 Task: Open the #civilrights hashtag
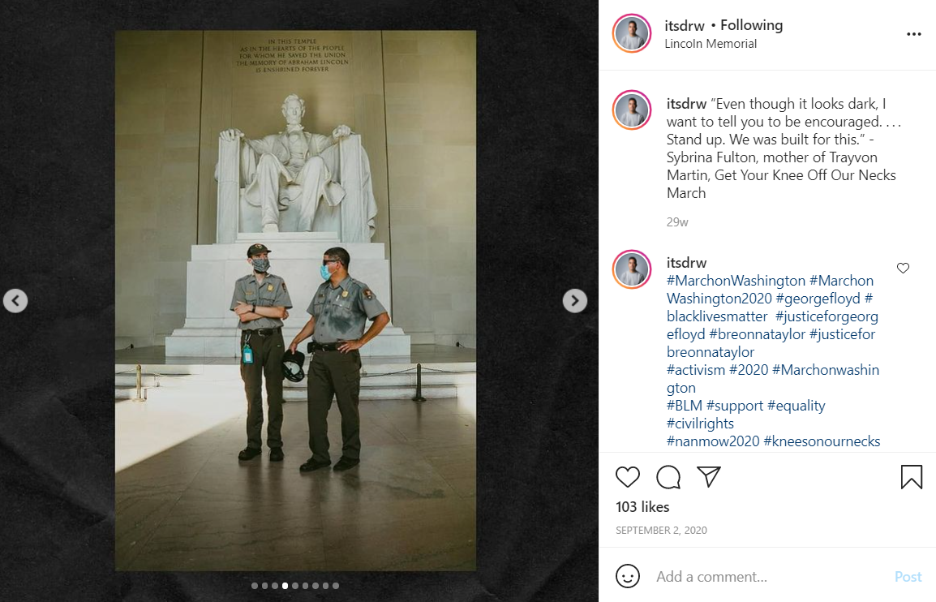click(700, 424)
